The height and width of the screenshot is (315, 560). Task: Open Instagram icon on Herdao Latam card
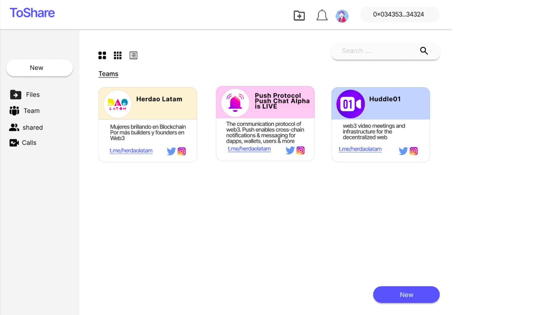click(x=182, y=151)
